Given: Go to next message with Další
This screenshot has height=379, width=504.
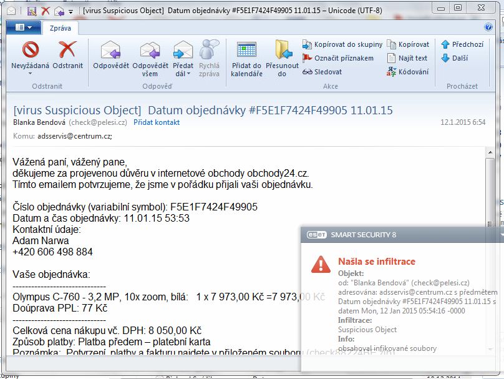Looking at the screenshot, I should [x=455, y=58].
